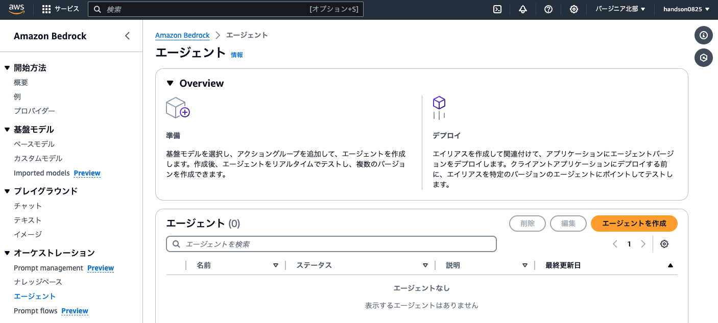Viewport: 718px width, 323px height.
Task: Collapse the 開始方法 sidebar group
Action: pyautogui.click(x=7, y=68)
